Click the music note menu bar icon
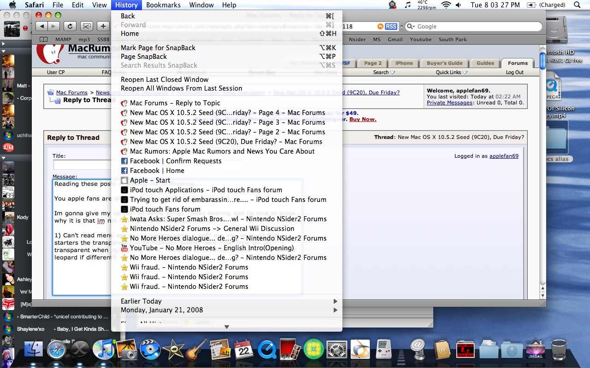 [x=407, y=5]
